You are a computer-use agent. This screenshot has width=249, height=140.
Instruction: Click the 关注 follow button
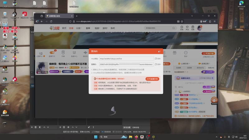[167, 64]
